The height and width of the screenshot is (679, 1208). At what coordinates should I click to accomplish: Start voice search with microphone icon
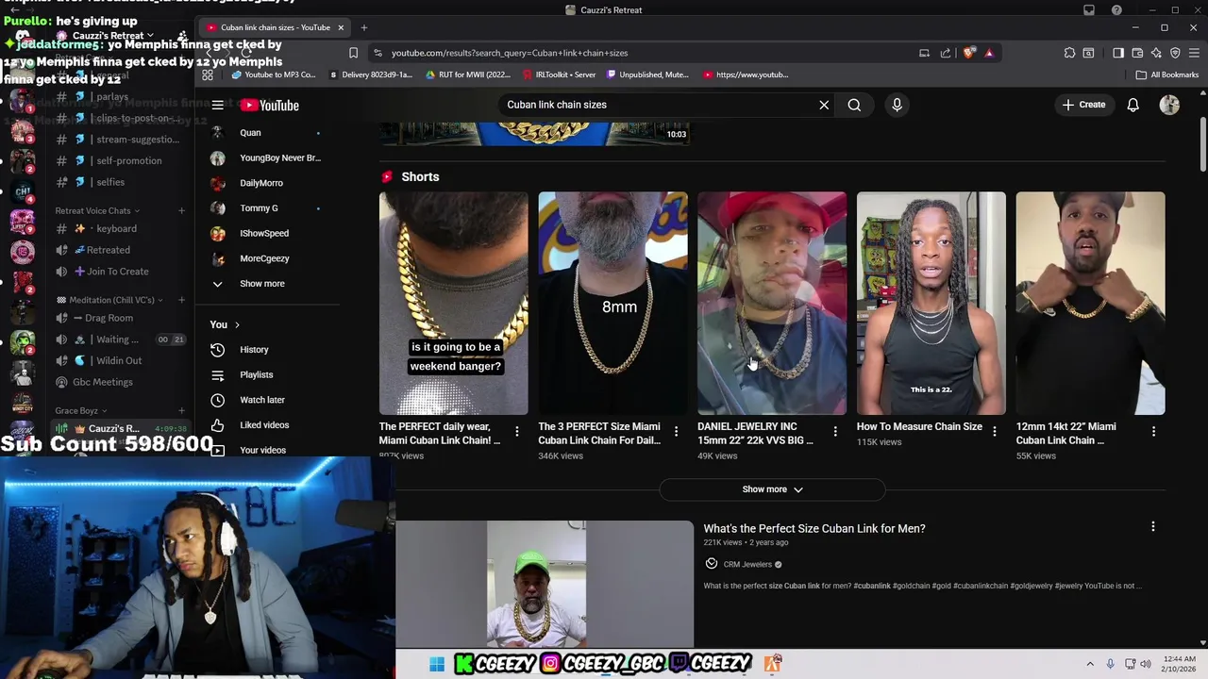coord(897,105)
